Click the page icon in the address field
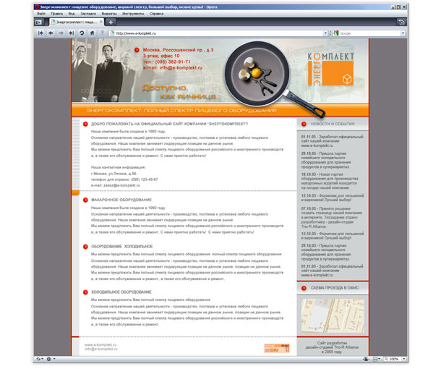Viewport: 441px width, 369px height. pos(113,33)
